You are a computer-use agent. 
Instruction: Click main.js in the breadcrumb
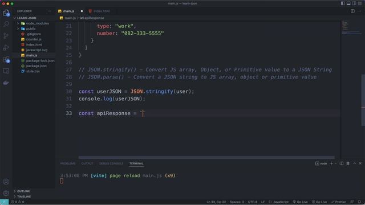[x=70, y=18]
